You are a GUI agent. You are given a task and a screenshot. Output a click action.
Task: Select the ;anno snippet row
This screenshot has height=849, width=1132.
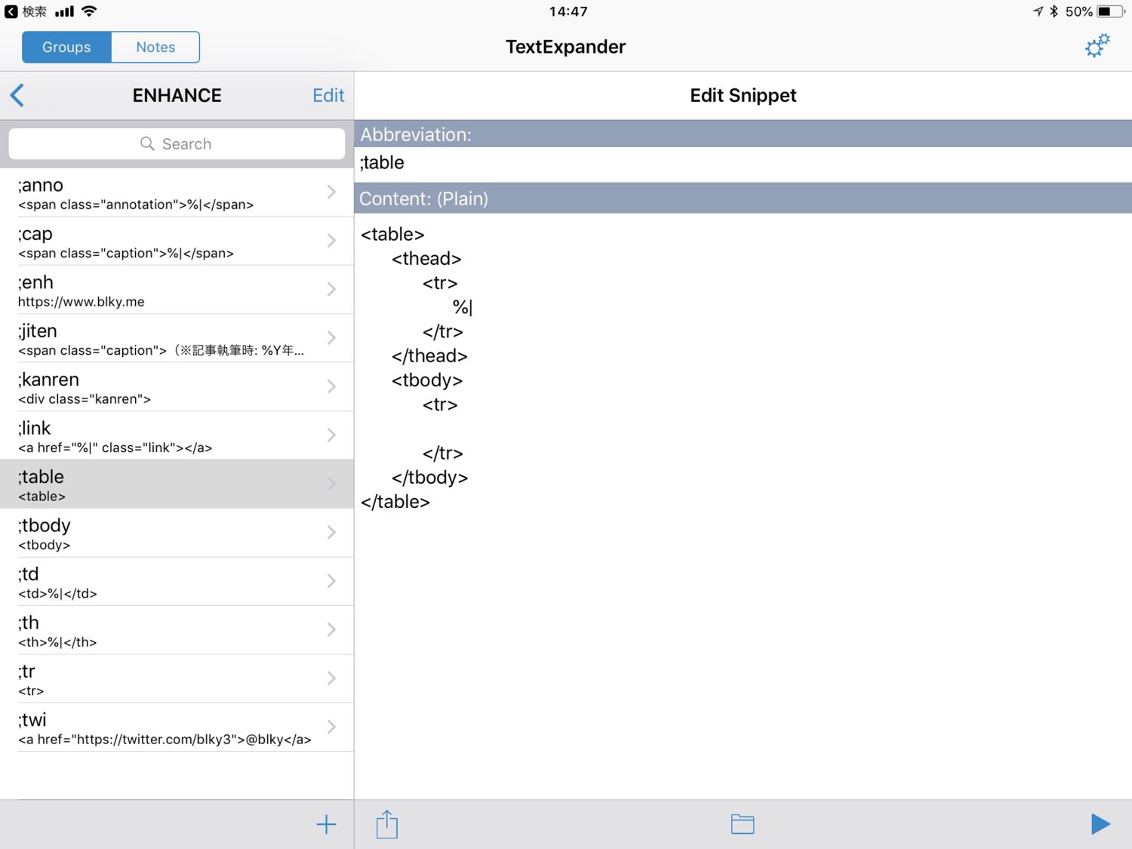(177, 192)
